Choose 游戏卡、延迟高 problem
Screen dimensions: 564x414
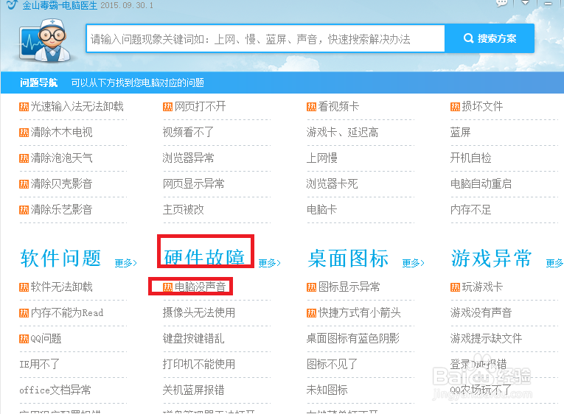pos(342,133)
